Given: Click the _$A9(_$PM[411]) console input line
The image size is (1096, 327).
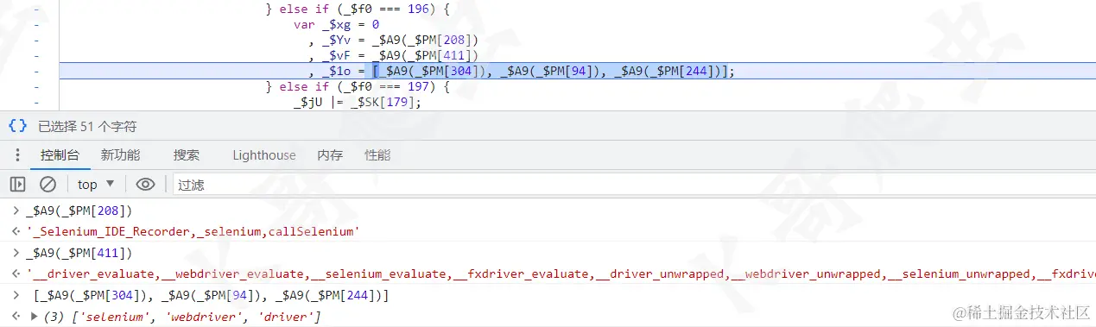Looking at the screenshot, I should 79,253.
